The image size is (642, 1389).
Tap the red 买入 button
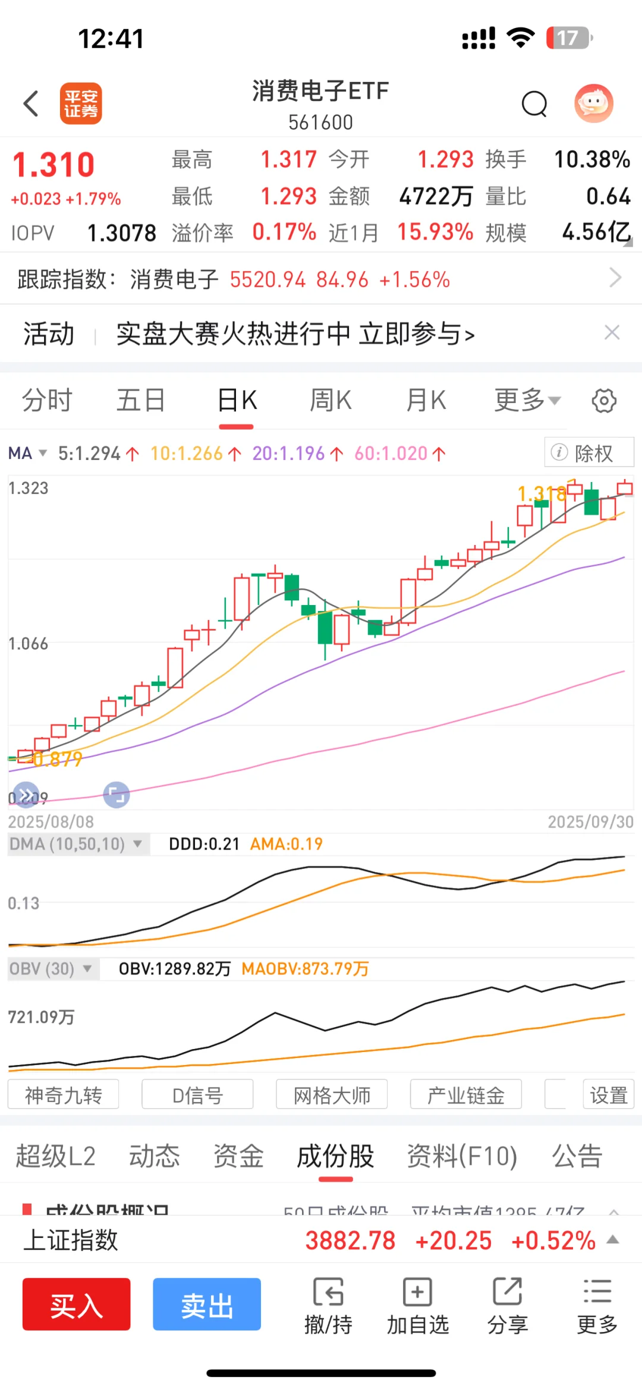coord(77,1304)
